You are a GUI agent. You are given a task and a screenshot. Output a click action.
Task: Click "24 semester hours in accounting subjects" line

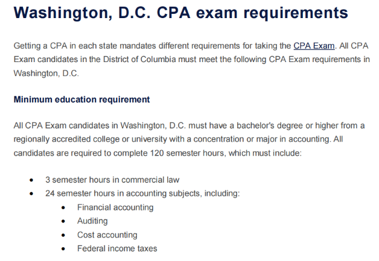pyautogui.click(x=142, y=193)
